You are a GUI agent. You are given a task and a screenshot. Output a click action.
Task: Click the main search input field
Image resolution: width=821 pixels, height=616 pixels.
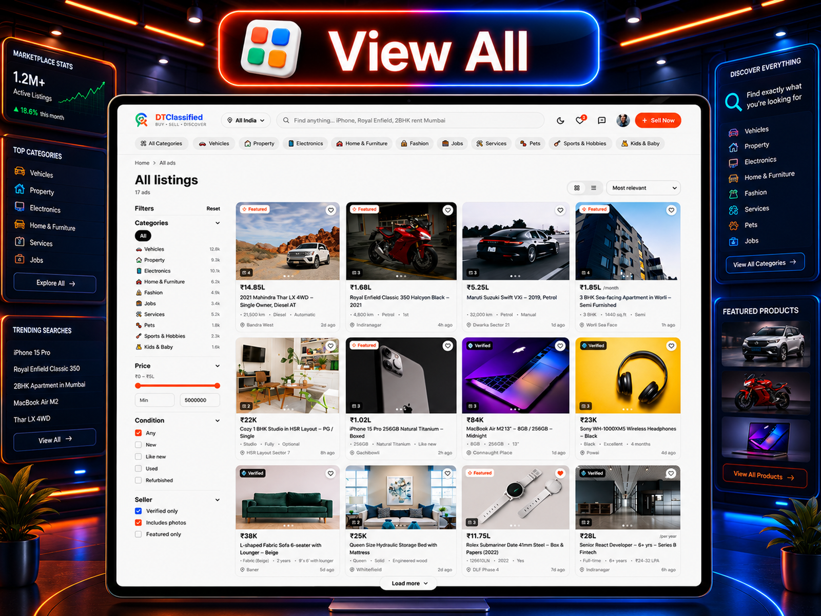point(411,121)
